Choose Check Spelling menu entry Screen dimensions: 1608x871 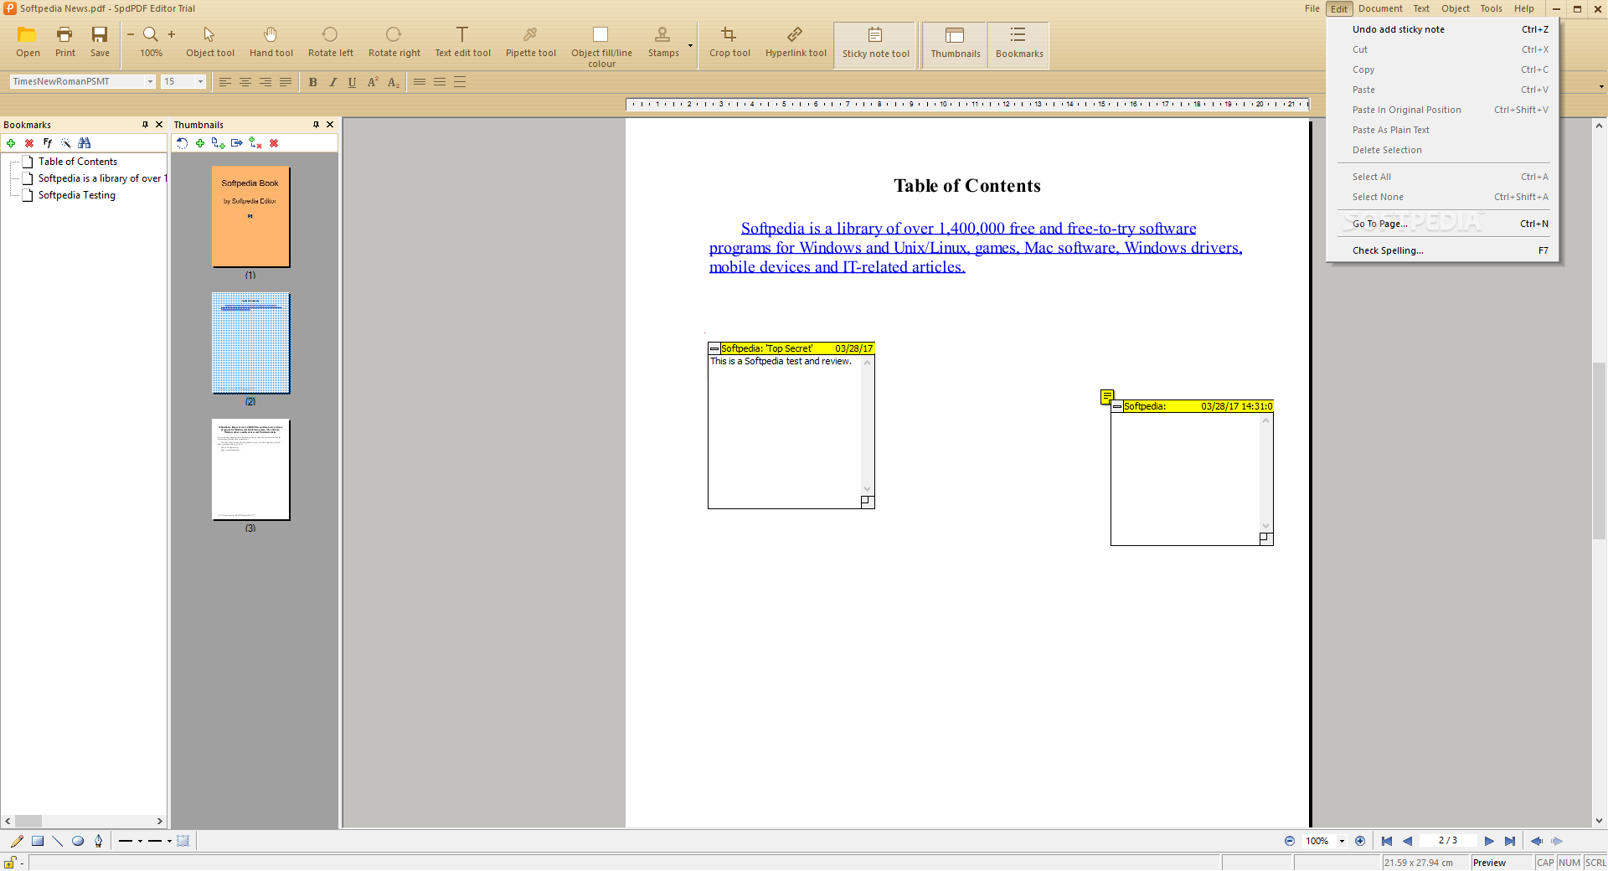point(1442,250)
